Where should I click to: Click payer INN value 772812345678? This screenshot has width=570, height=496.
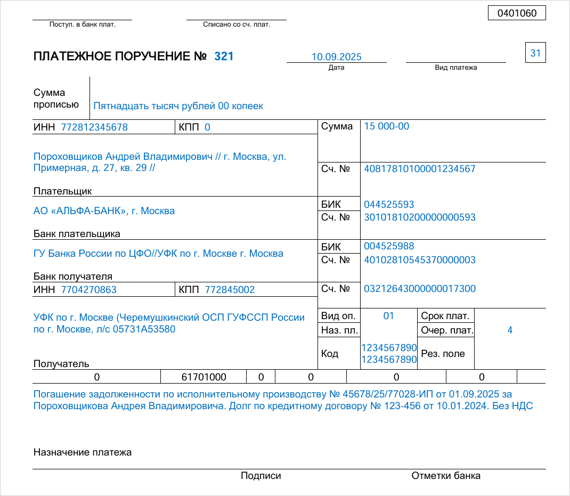[x=94, y=127]
